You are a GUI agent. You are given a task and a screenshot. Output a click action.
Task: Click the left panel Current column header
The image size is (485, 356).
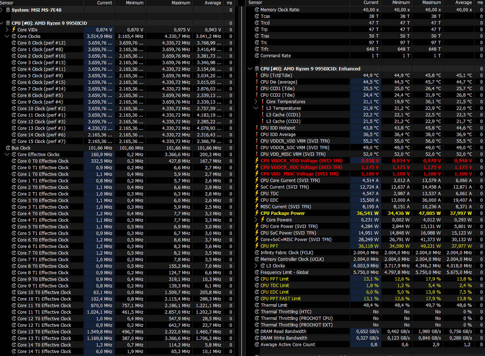pyautogui.click(x=99, y=3)
